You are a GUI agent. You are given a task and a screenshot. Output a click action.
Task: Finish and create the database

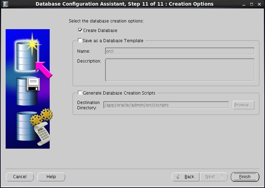pyautogui.click(x=245, y=177)
